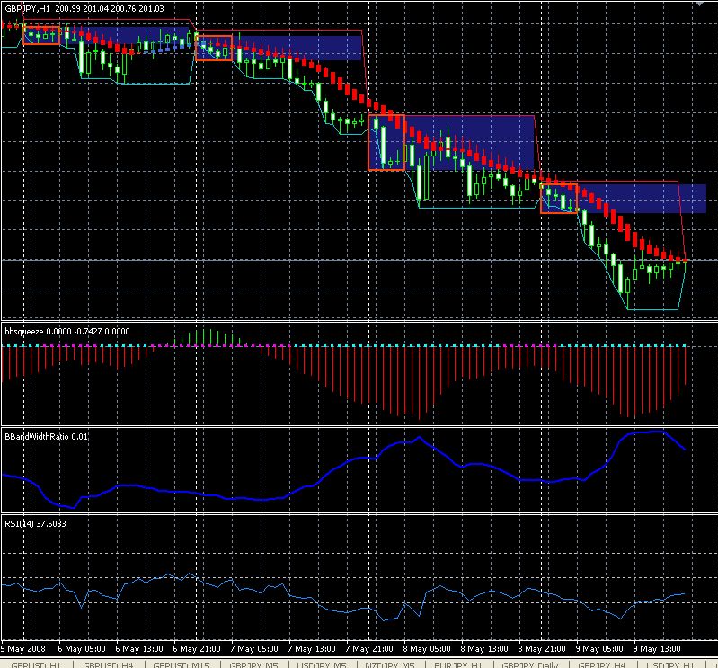Switch to the EURJPY,H1 chart tab
718x668 pixels.
pos(458,664)
